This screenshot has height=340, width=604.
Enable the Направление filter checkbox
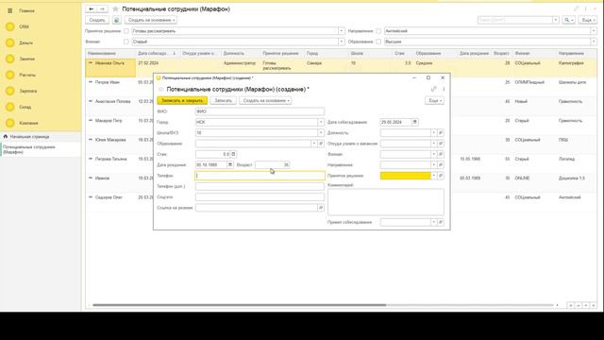378,31
